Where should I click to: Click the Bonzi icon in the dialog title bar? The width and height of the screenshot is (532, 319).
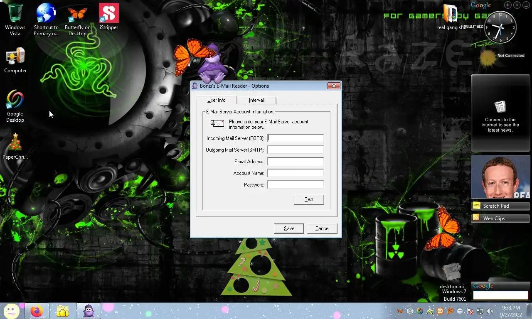(195, 86)
